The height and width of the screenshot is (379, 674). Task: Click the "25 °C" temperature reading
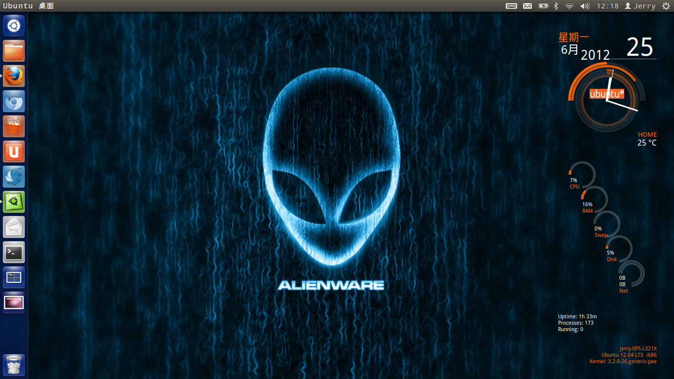pos(647,143)
